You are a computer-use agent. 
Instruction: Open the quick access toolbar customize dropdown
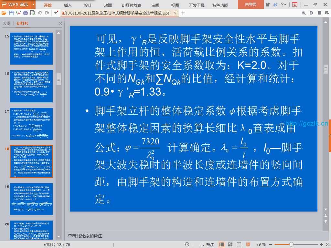(56, 13)
